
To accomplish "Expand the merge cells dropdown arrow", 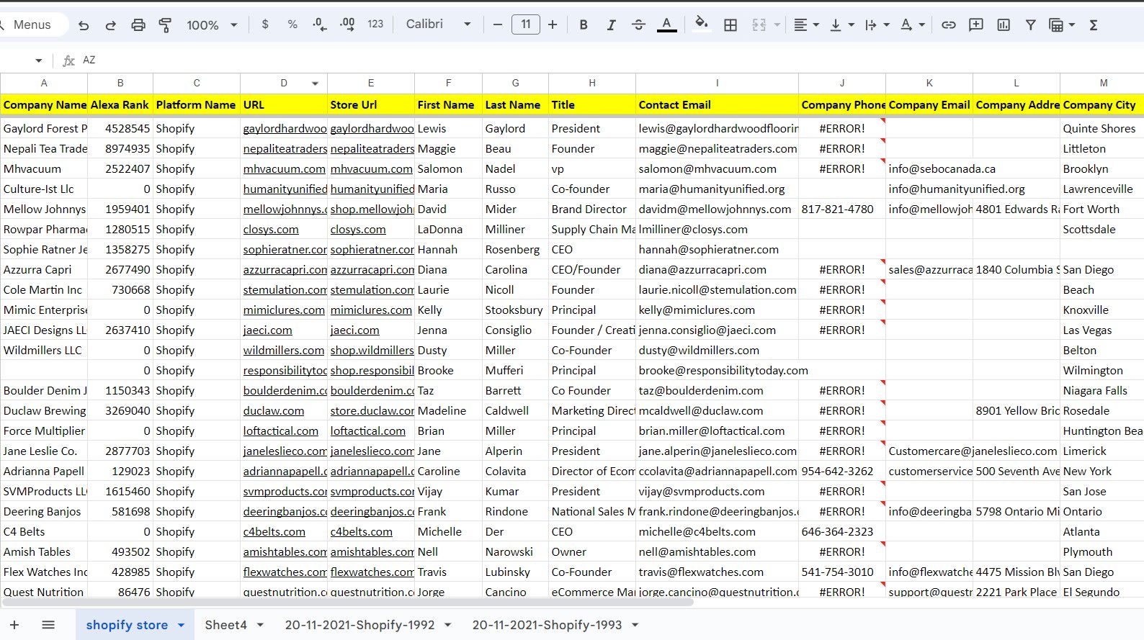I will click(x=777, y=24).
